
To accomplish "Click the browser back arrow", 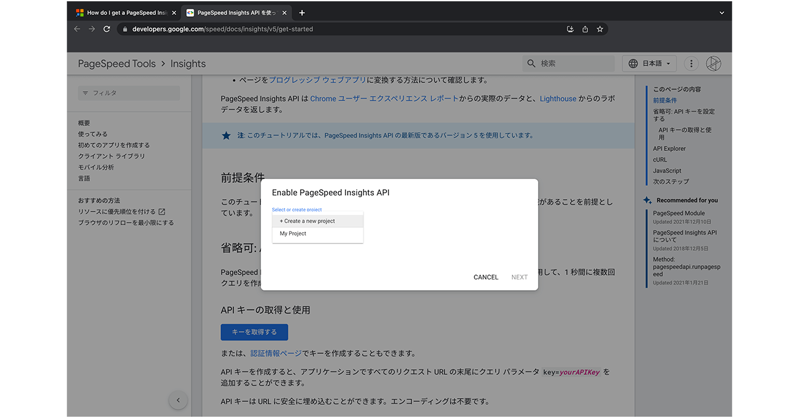I will pos(77,29).
